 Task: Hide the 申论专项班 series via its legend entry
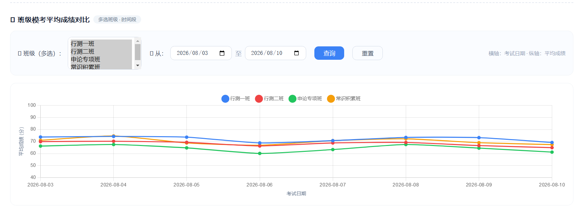pyautogui.click(x=305, y=99)
